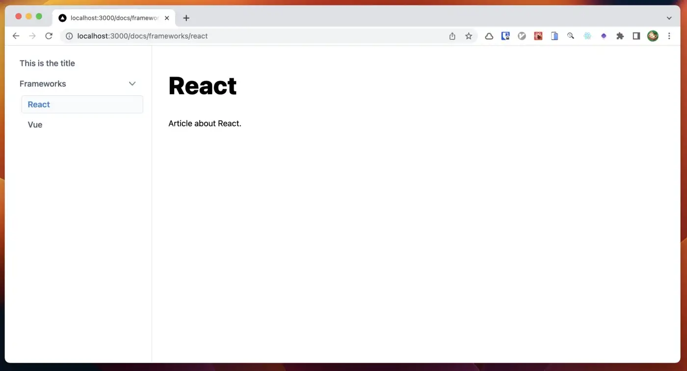The image size is (687, 371).
Task: Open the Bitwarden shield extension
Action: tap(505, 36)
